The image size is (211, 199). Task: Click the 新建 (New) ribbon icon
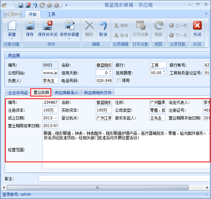click(x=12, y=26)
